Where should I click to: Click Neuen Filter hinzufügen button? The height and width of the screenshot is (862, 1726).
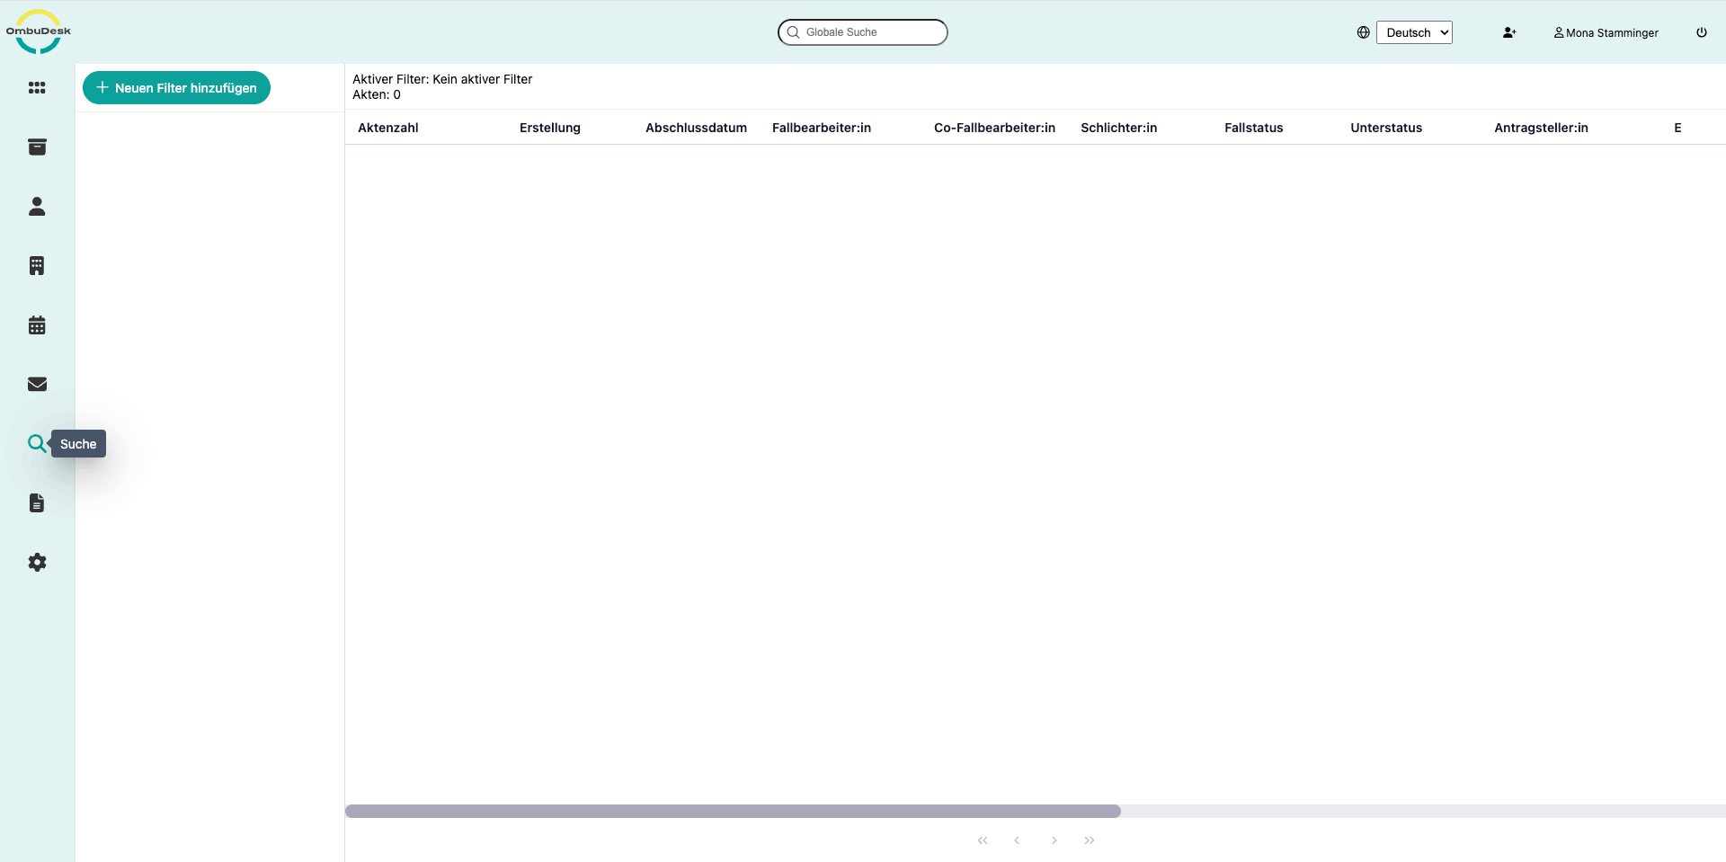(x=176, y=88)
